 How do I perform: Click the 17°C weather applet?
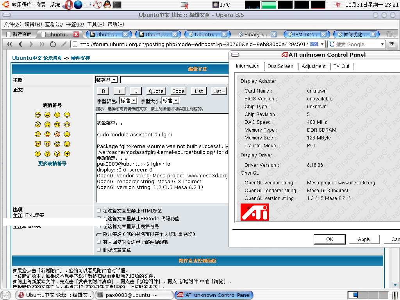221,5
